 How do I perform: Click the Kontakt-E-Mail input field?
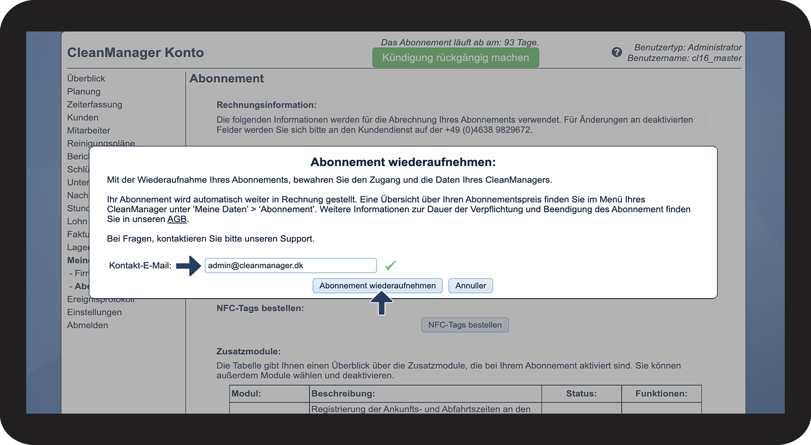pyautogui.click(x=290, y=265)
